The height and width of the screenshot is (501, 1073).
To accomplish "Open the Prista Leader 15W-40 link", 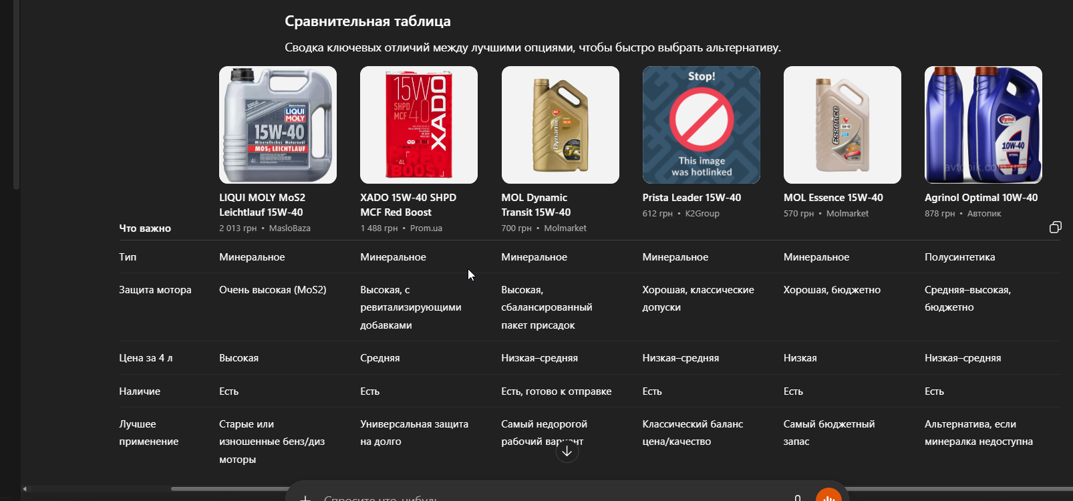I will (692, 198).
